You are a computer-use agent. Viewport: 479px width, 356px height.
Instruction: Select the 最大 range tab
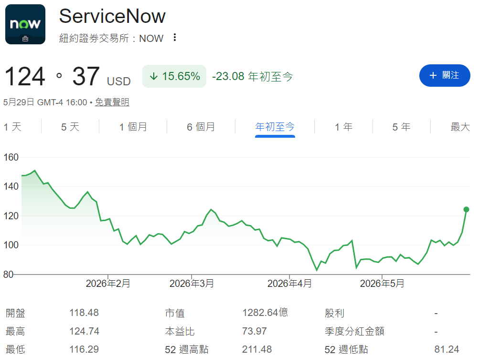click(x=460, y=127)
